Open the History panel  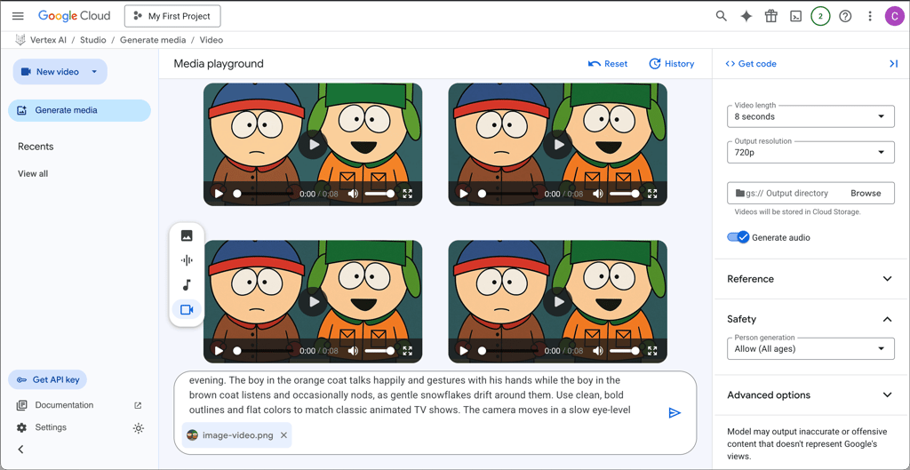[x=672, y=64]
